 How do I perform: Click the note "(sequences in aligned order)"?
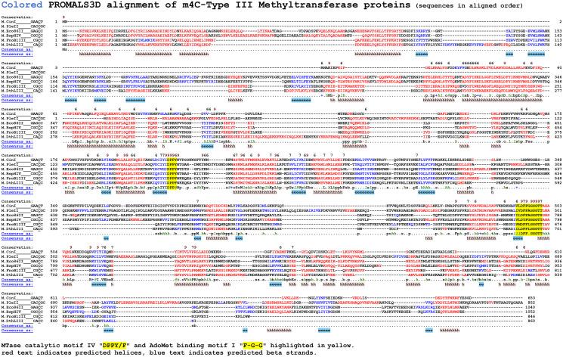(x=469, y=6)
